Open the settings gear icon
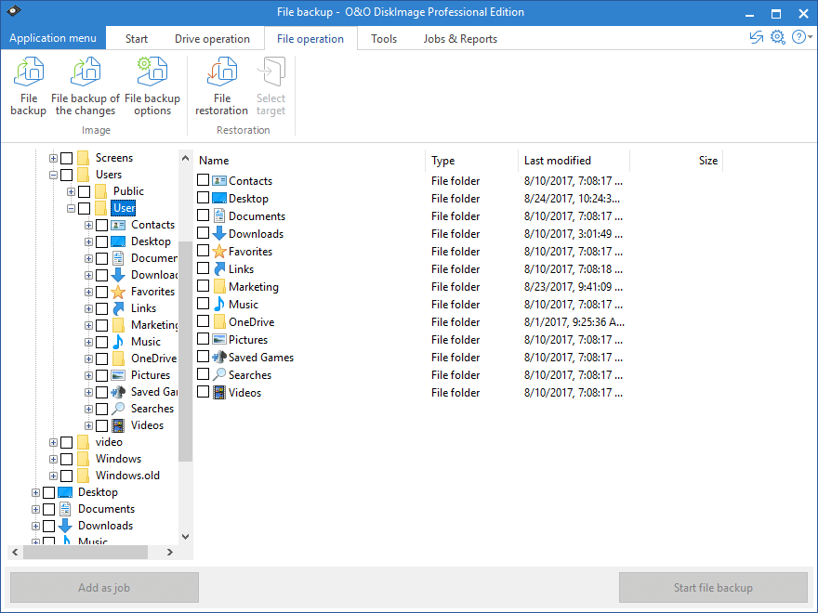Screen dimensions: 818x613 (778, 38)
